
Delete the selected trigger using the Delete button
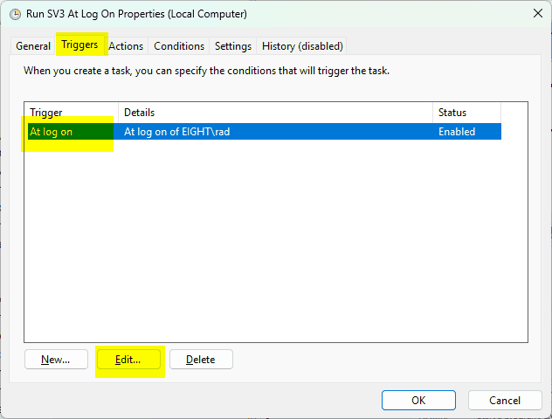point(201,360)
